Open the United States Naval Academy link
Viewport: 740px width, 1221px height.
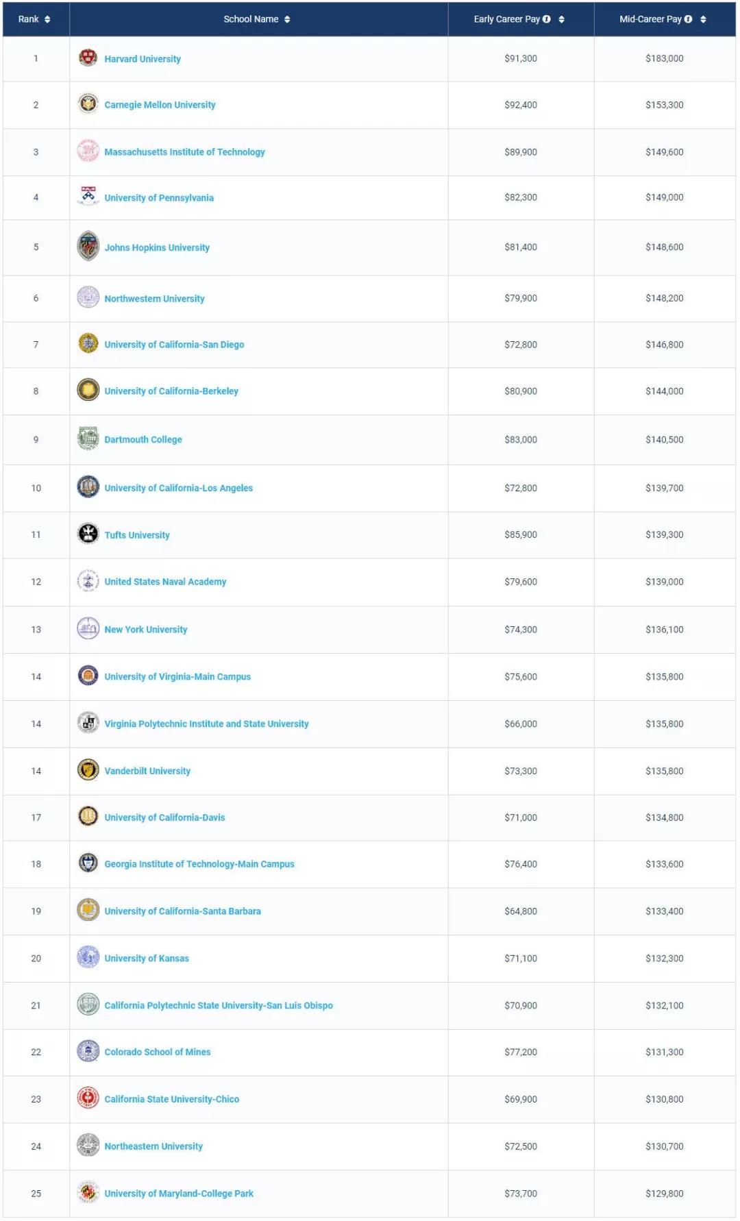(165, 582)
